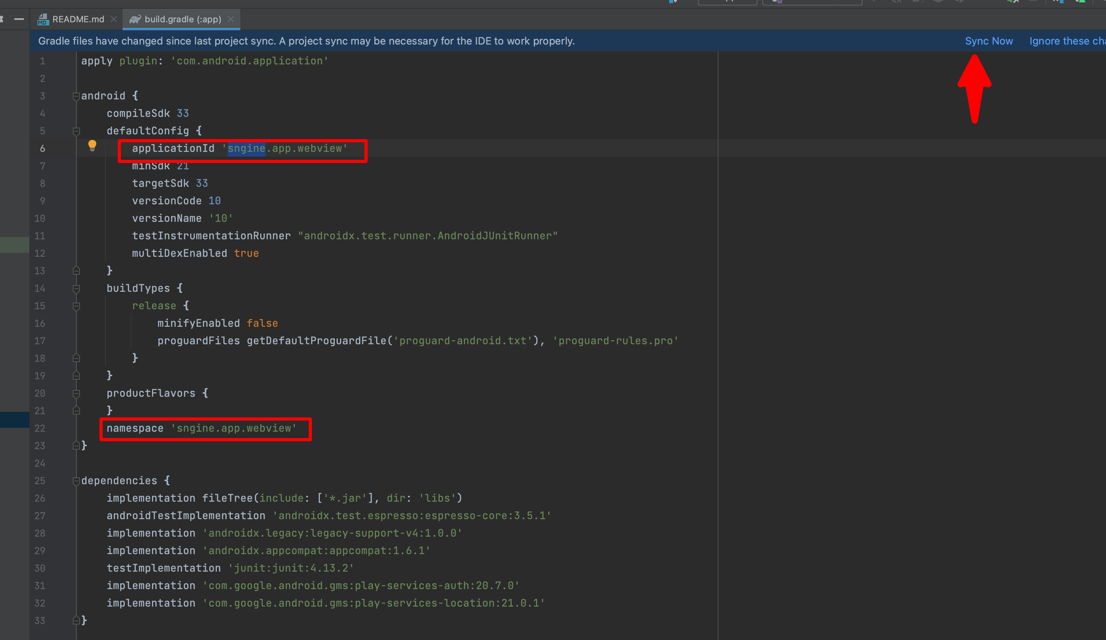1106x640 pixels.
Task: Hide the side panel using the dash icon
Action: pyautogui.click(x=19, y=19)
